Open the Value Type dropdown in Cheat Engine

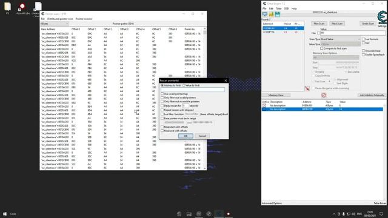(341, 44)
